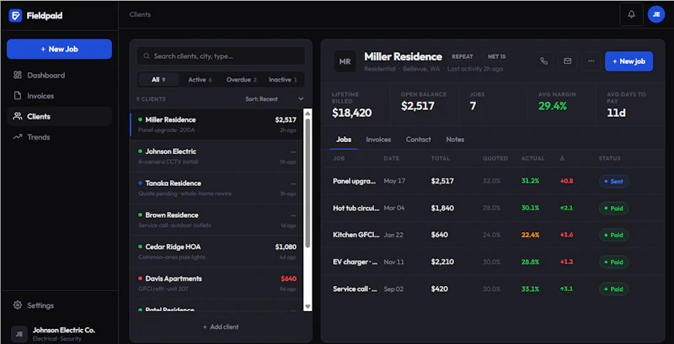Click the 11d avg days to pay
This screenshot has width=674, height=344.
tap(616, 113)
